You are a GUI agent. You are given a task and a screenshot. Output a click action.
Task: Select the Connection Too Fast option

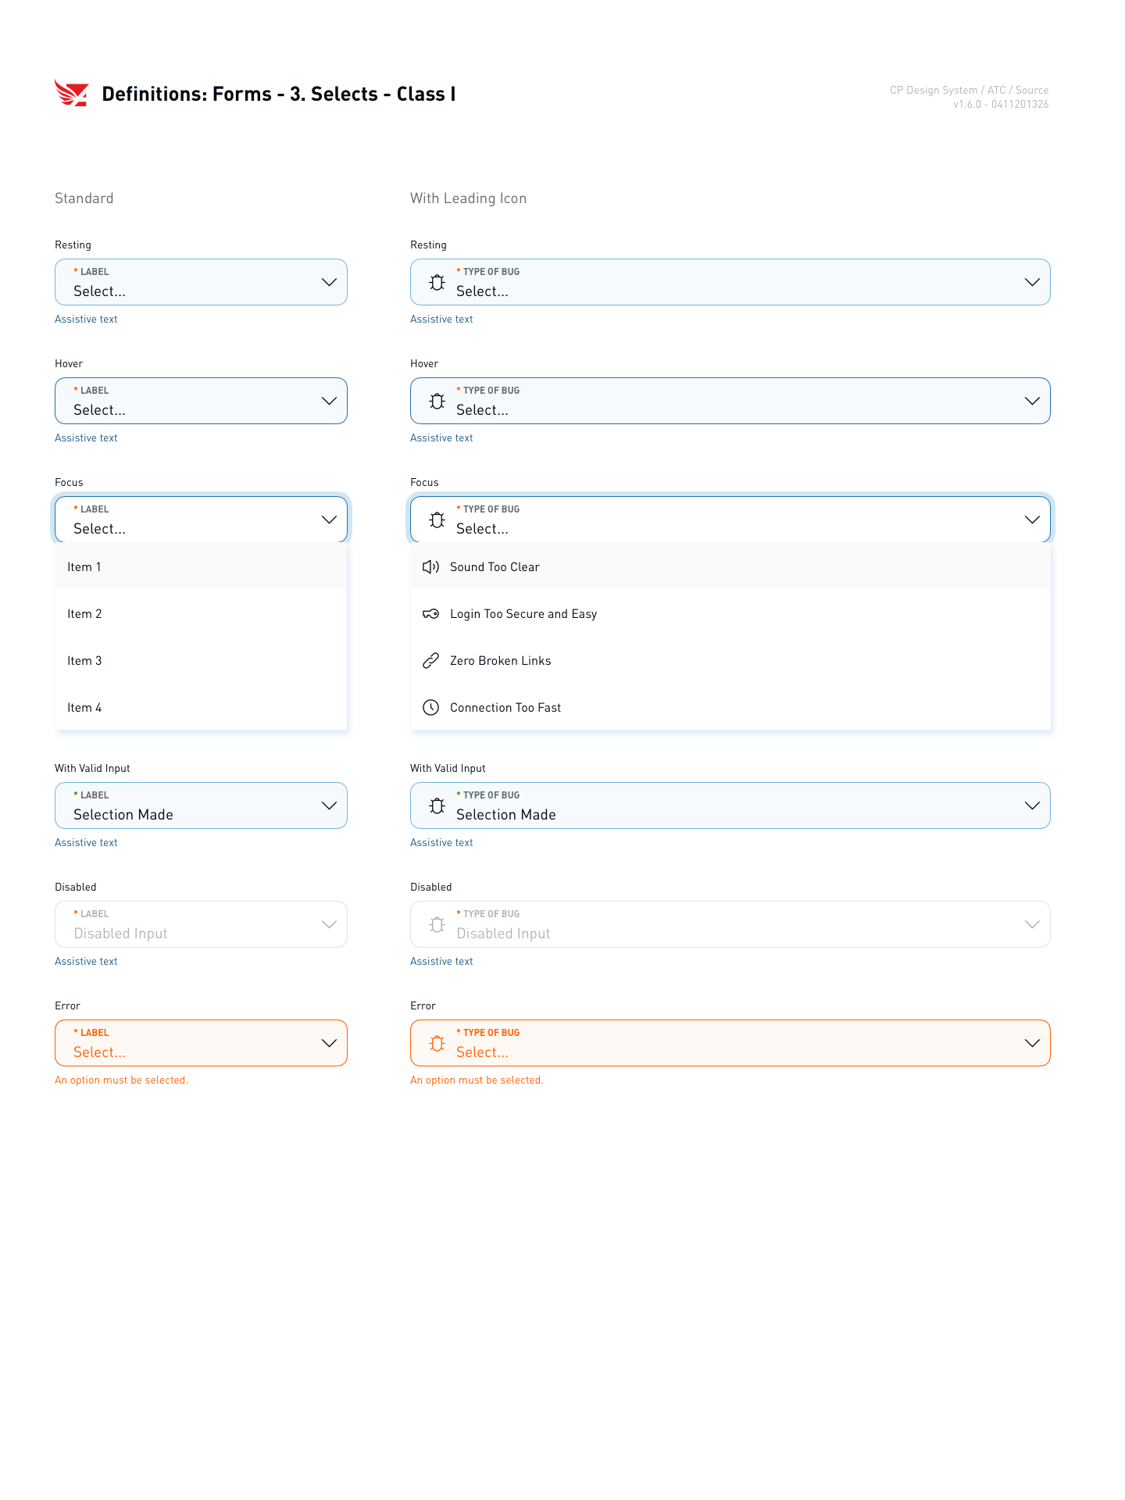tap(730, 707)
